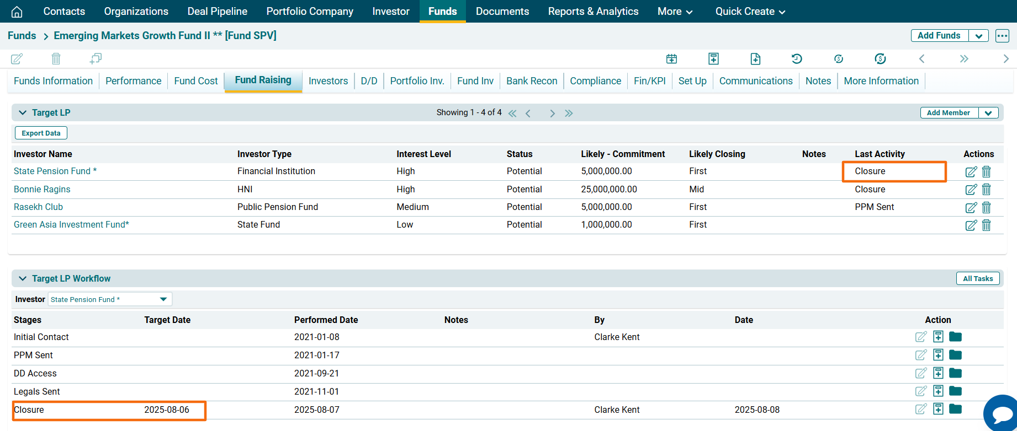Viewport: 1017px width, 431px height.
Task: Open the Quick Create menu
Action: (750, 12)
